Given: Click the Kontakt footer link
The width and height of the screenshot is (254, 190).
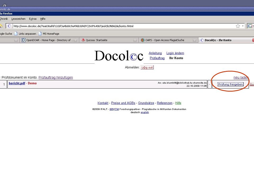Looking at the screenshot, I should click(x=103, y=103).
